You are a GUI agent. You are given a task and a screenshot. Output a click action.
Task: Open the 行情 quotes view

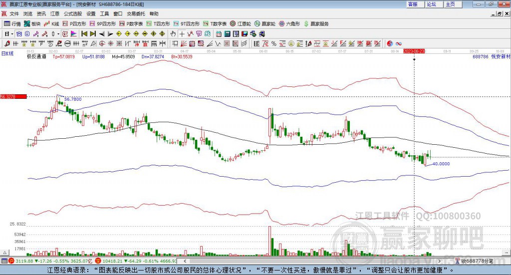(x=12, y=23)
